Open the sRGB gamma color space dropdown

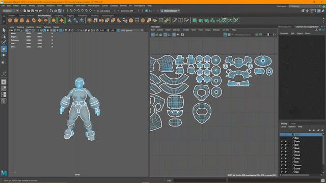132,30
